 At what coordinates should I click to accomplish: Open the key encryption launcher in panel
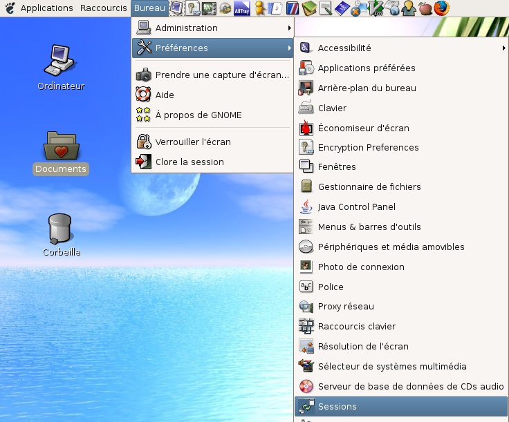[x=193, y=8]
